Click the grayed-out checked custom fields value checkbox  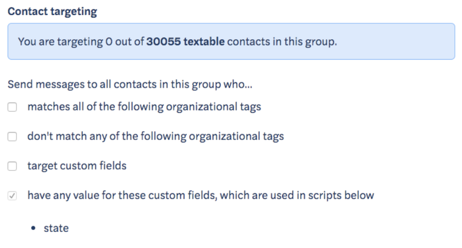point(12,196)
